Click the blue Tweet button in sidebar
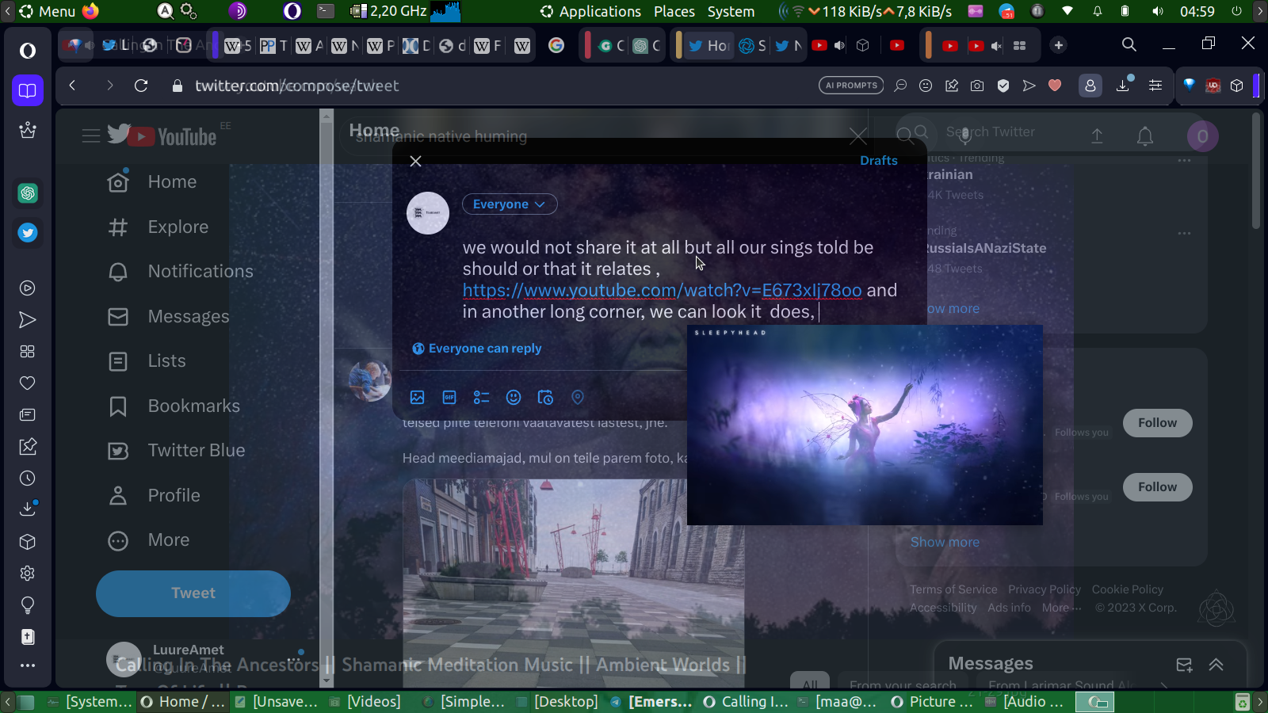The width and height of the screenshot is (1268, 713). click(x=193, y=593)
